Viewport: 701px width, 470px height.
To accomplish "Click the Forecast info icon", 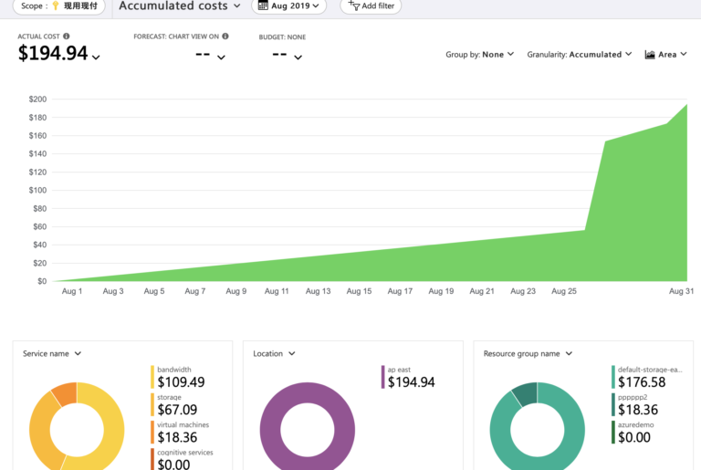I will coord(225,37).
